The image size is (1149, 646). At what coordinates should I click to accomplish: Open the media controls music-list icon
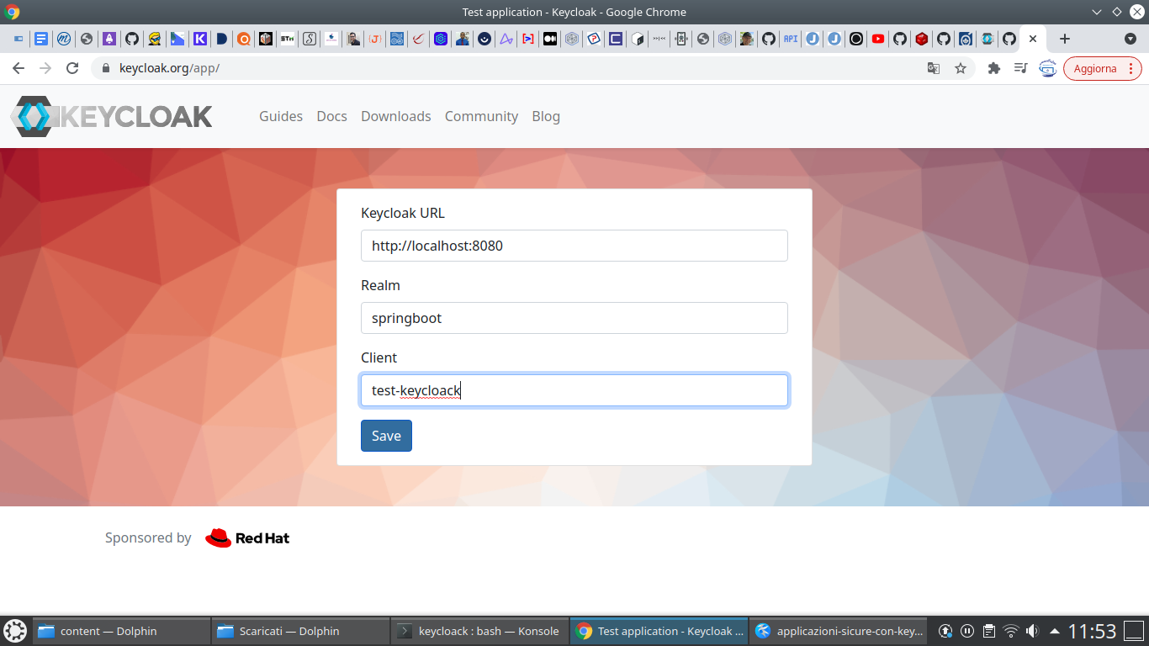(1021, 68)
